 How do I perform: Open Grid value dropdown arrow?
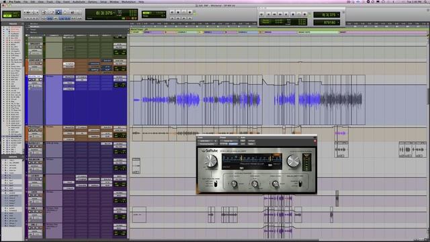coord(164,13)
